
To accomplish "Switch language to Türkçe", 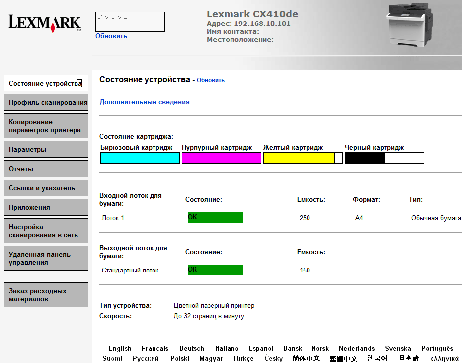I will [243, 358].
